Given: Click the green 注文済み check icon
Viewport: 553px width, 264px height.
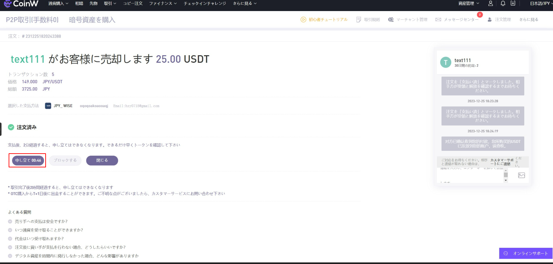Looking at the screenshot, I should [x=11, y=127].
